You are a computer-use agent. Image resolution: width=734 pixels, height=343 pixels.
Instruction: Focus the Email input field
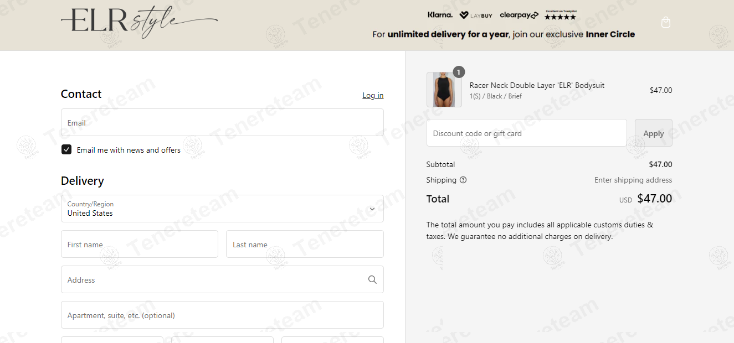pos(222,122)
